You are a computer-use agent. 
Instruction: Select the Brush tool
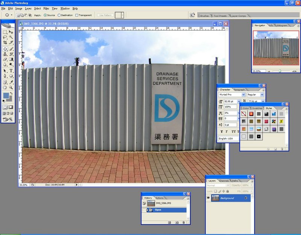11,49
